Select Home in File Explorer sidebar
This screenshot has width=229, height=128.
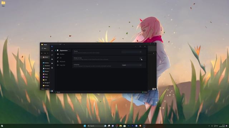45,57
